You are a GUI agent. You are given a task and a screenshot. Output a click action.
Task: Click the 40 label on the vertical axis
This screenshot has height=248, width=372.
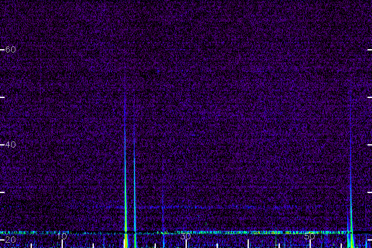click(10, 144)
